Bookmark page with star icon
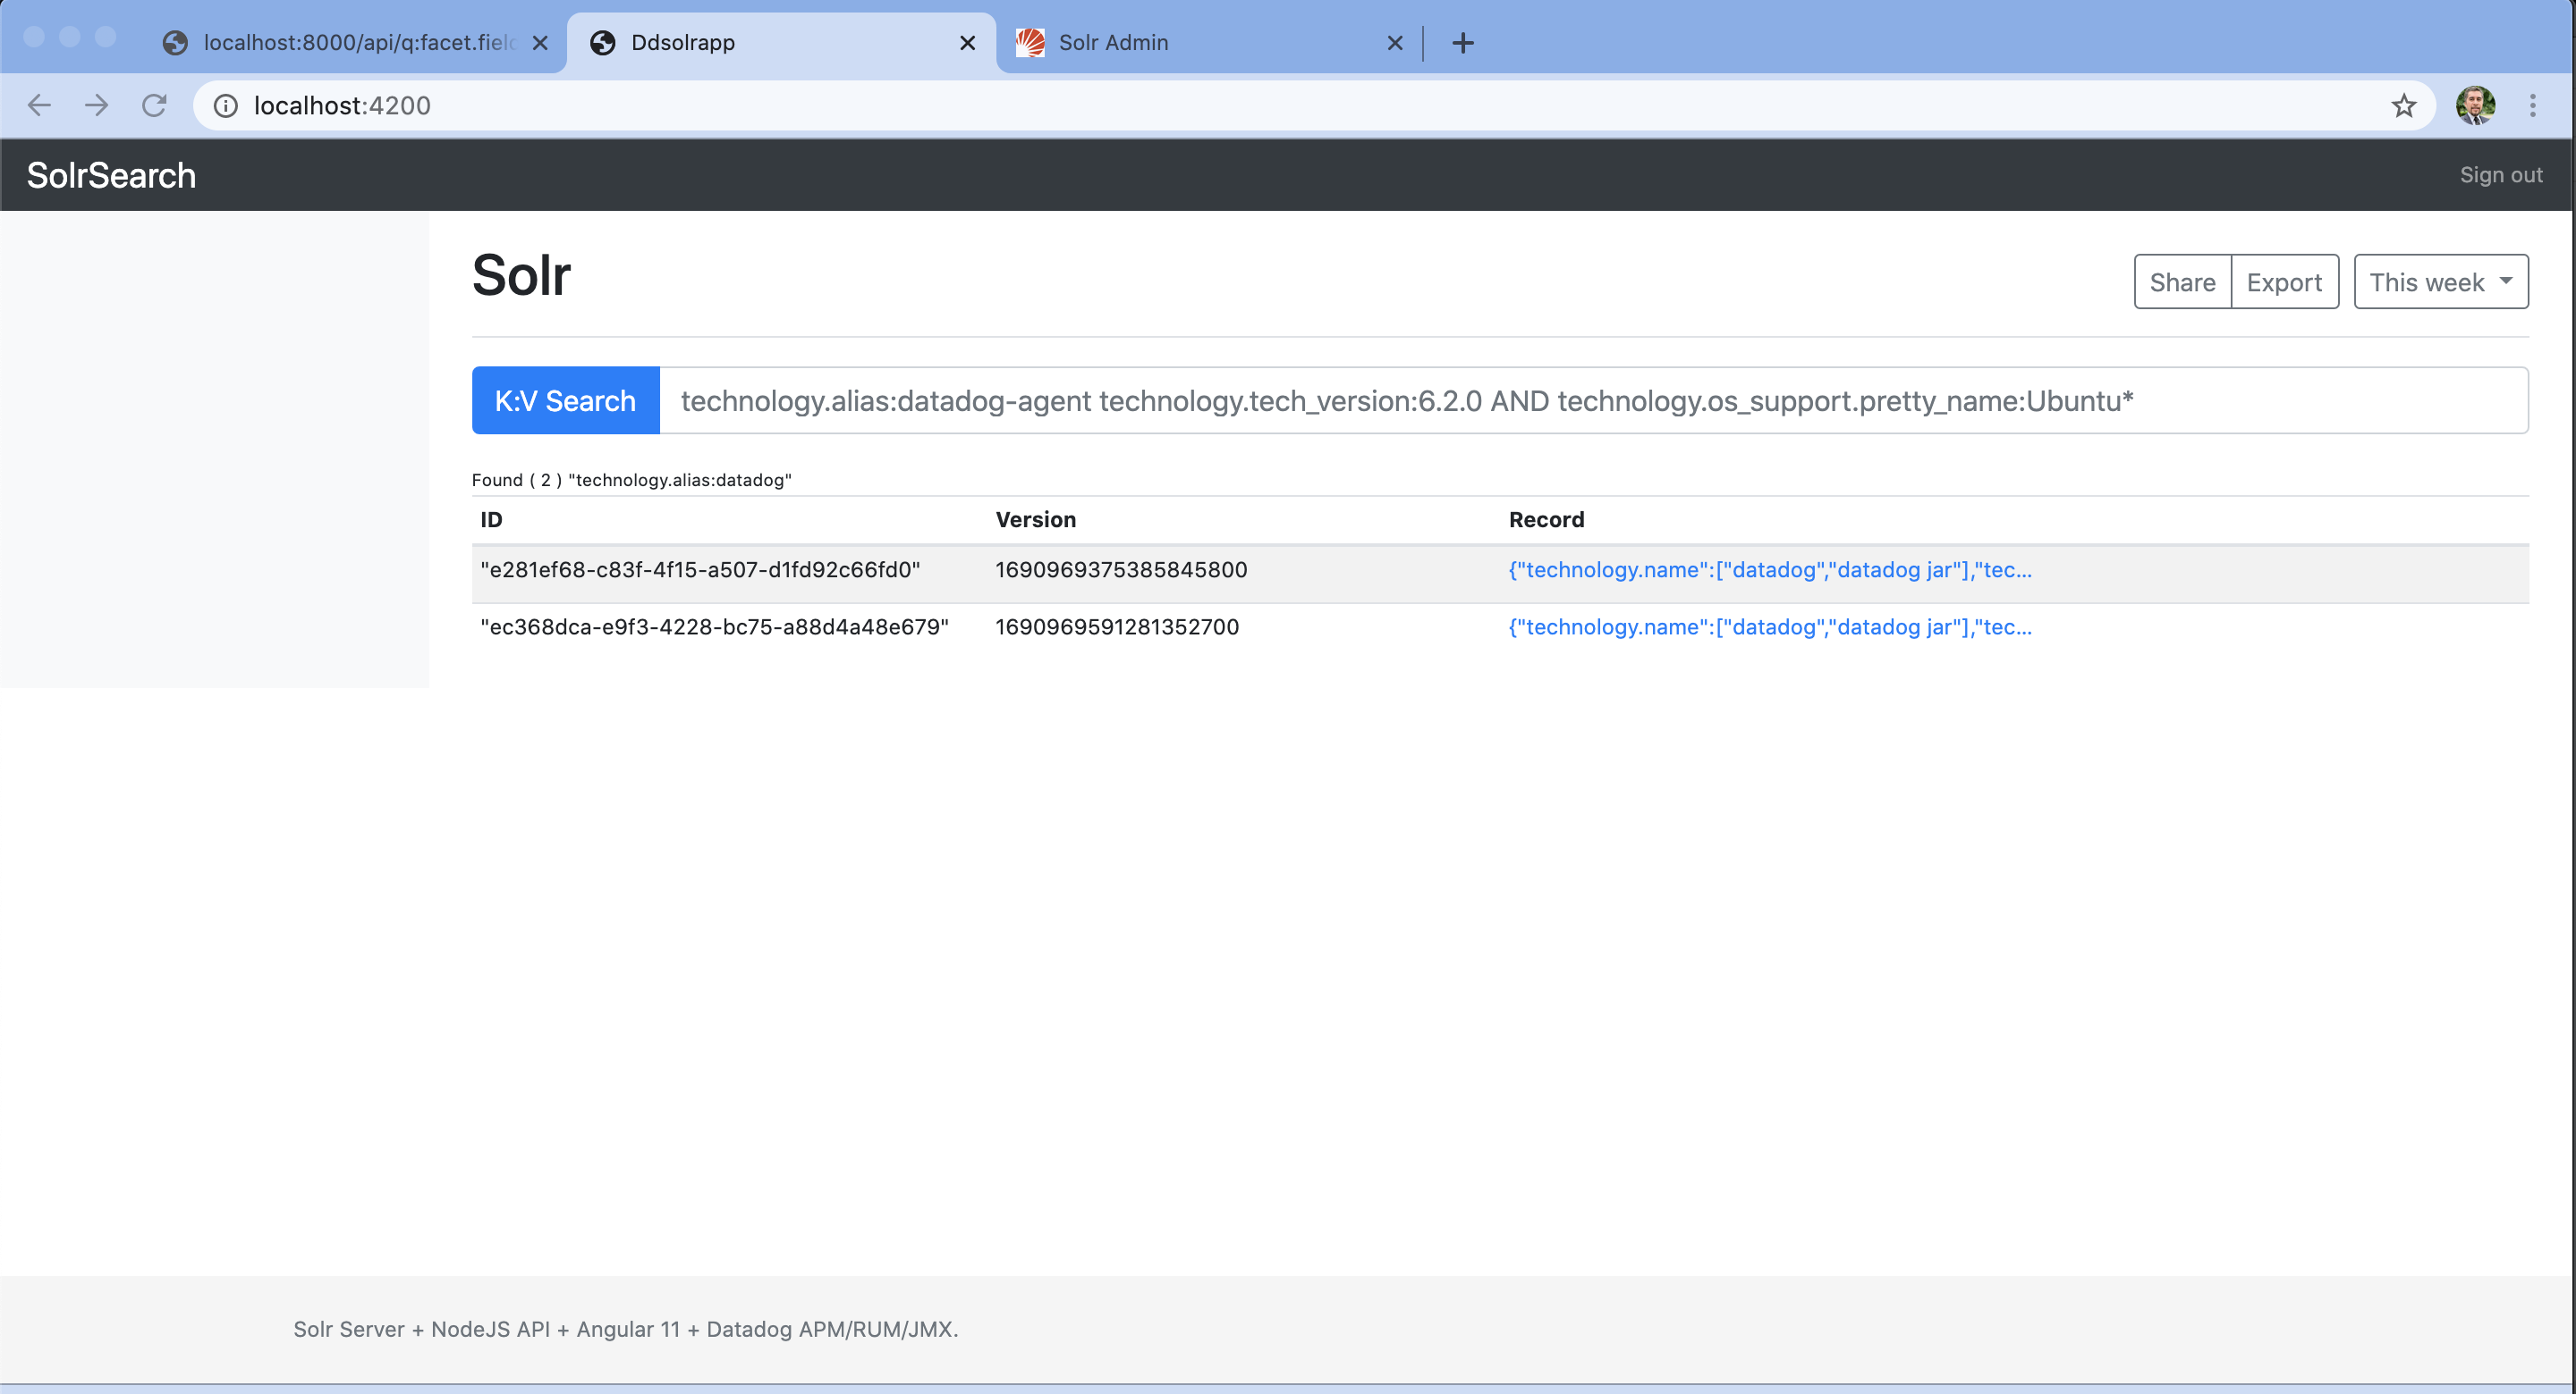The height and width of the screenshot is (1394, 2576). point(2403,105)
